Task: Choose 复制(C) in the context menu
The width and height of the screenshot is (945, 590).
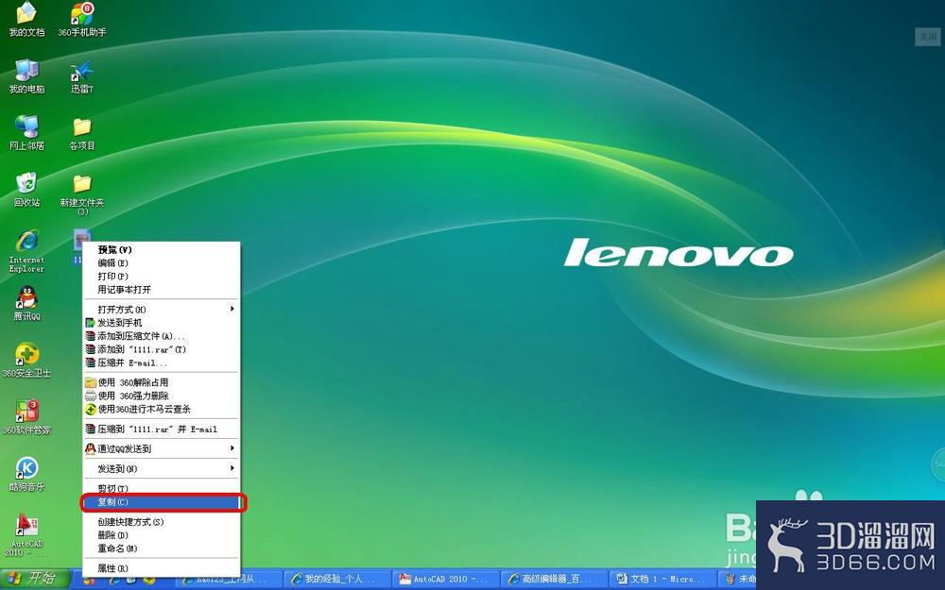Action: (162, 501)
